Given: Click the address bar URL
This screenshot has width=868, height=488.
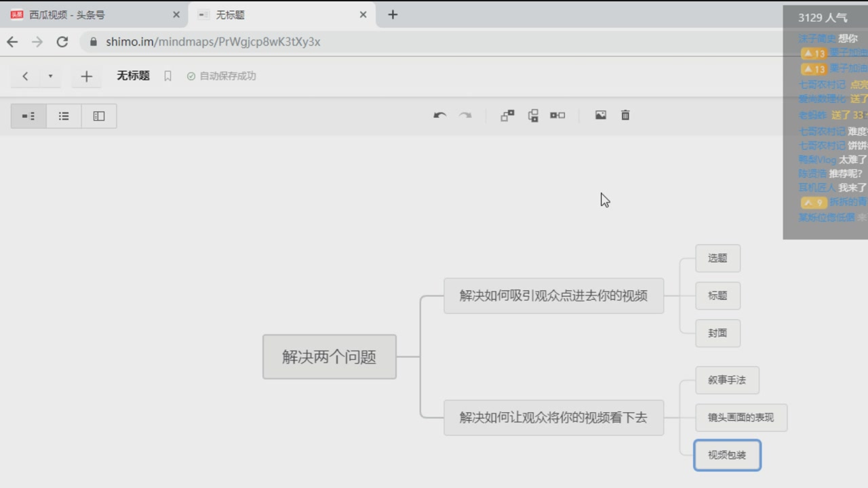Looking at the screenshot, I should click(213, 41).
